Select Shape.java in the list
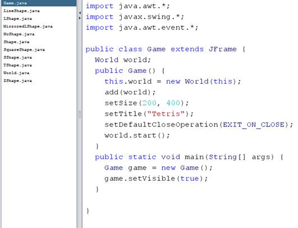The height and width of the screenshot is (228, 298). 16,42
